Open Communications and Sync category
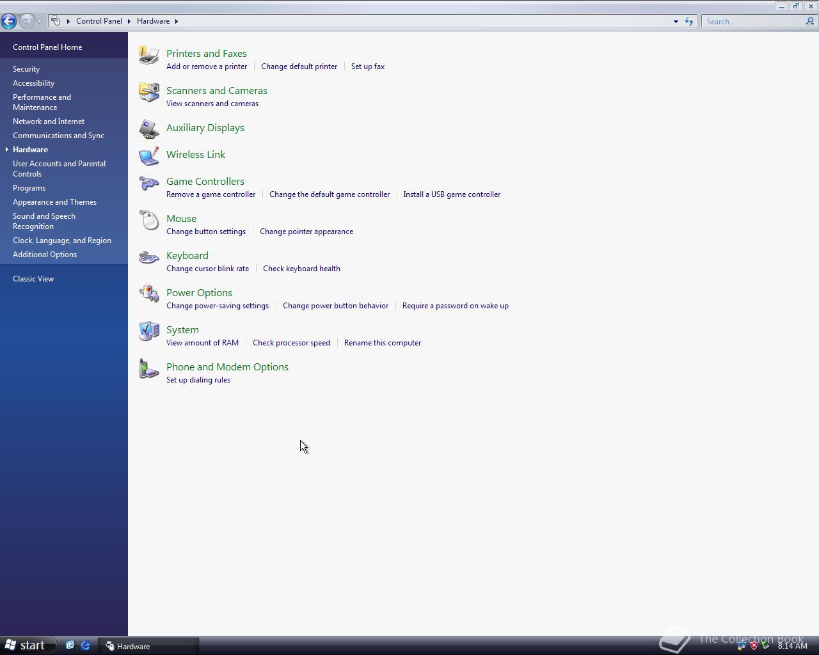 [x=58, y=136]
